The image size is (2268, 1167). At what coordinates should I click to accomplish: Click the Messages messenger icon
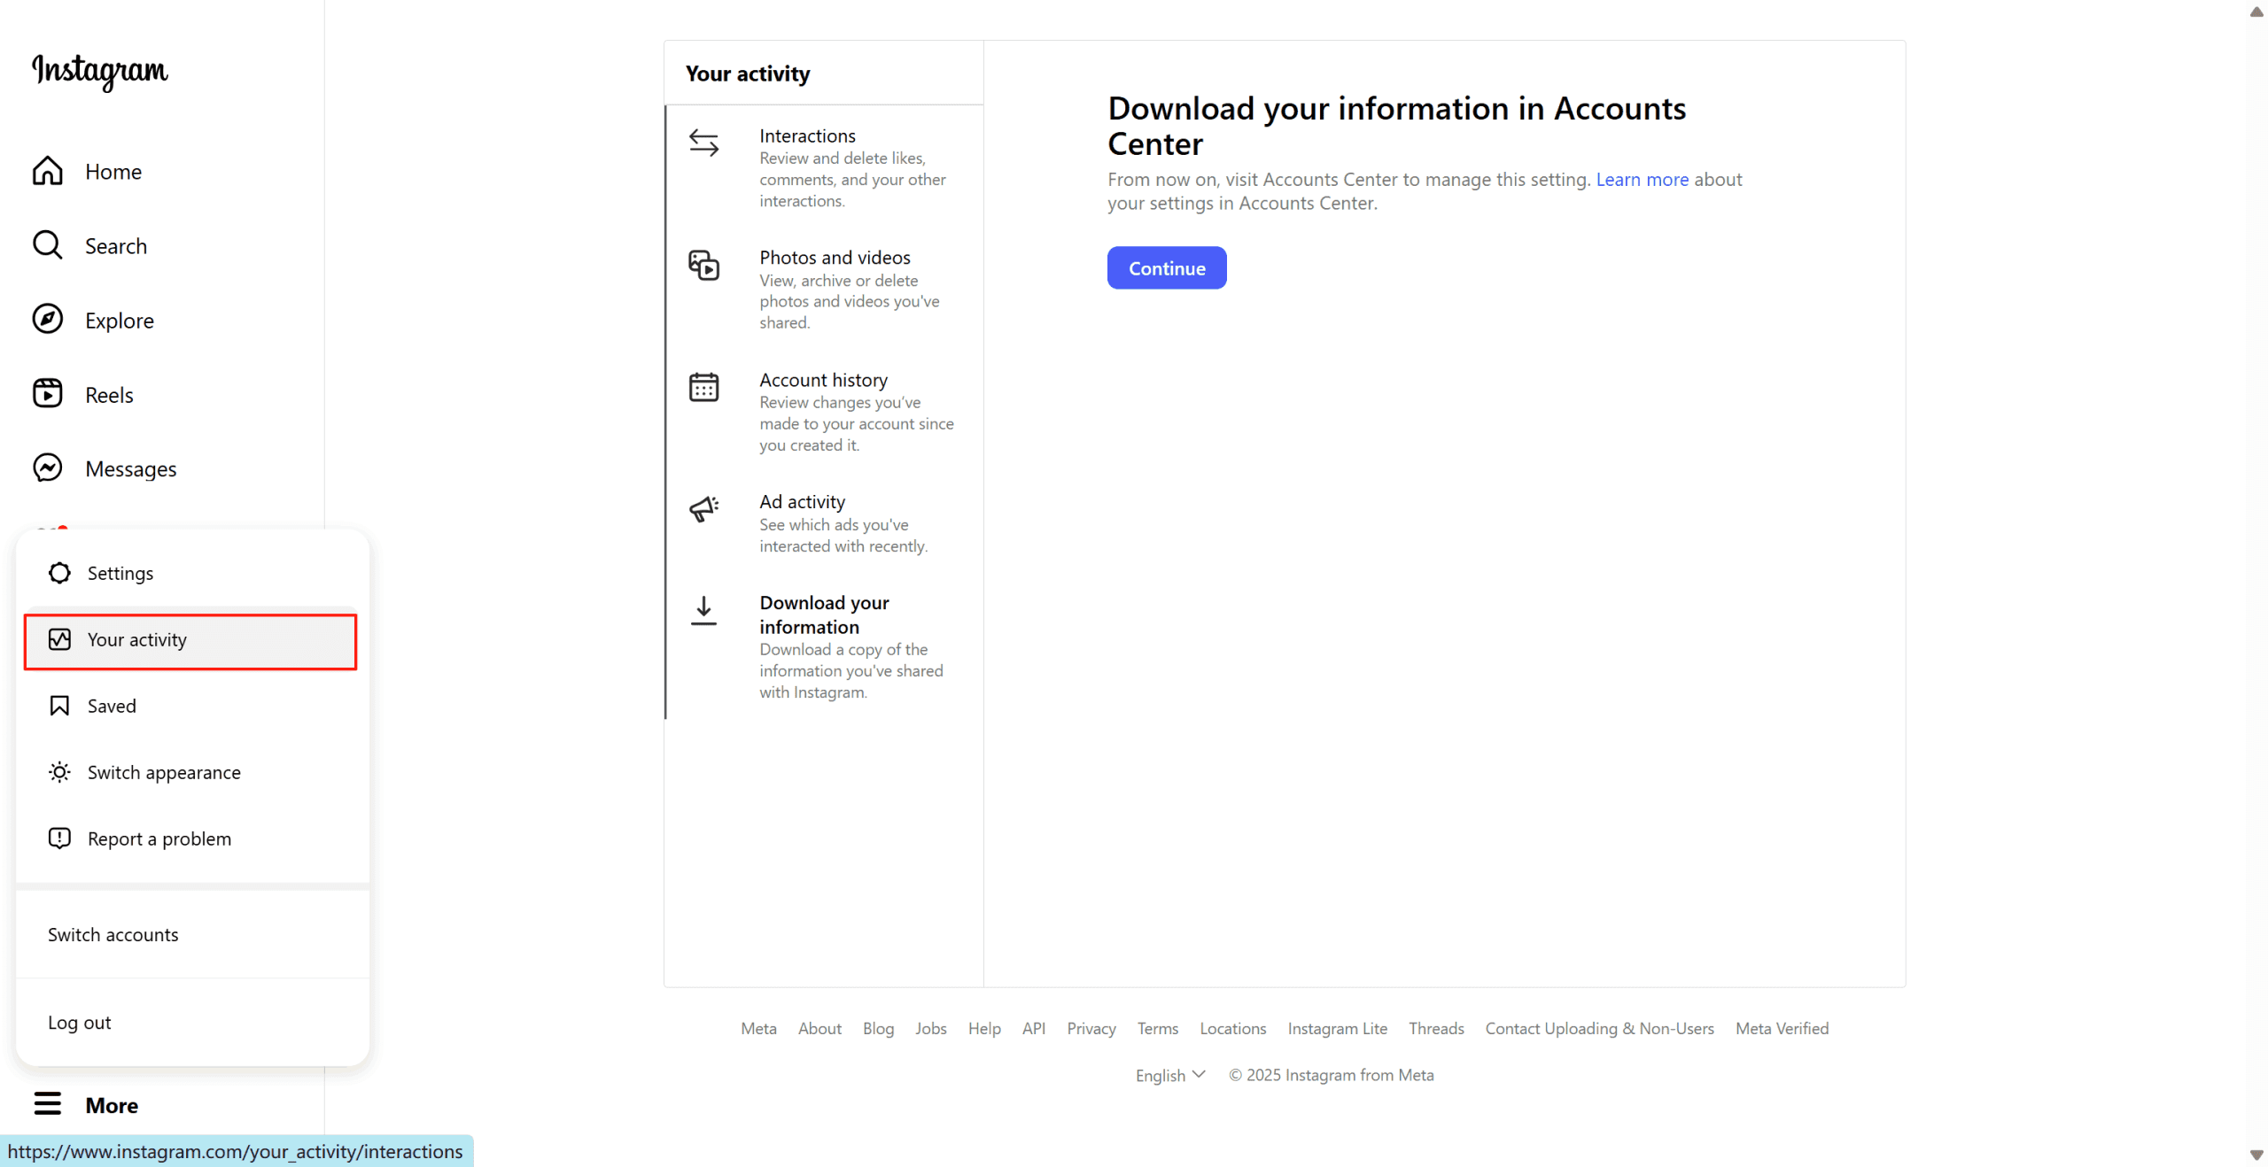pyautogui.click(x=48, y=468)
